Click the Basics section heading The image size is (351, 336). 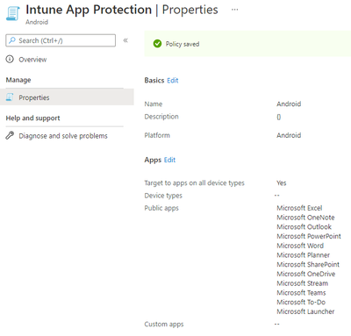(x=154, y=81)
